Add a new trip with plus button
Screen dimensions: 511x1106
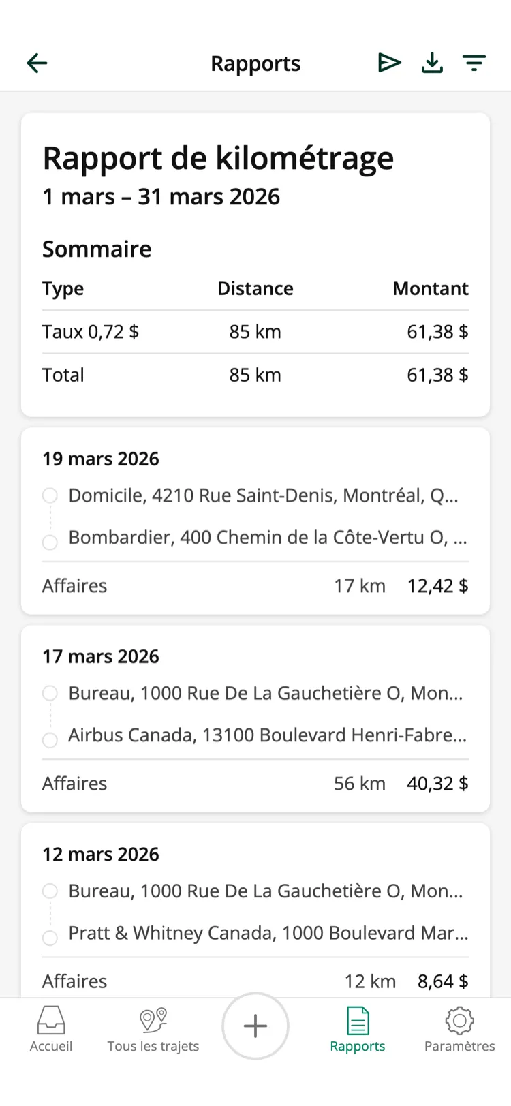click(x=255, y=1026)
